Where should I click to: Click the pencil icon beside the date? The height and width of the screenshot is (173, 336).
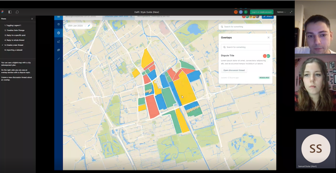click(89, 25)
